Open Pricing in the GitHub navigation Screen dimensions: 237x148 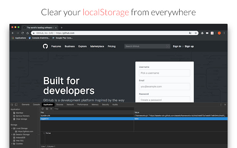111,46
